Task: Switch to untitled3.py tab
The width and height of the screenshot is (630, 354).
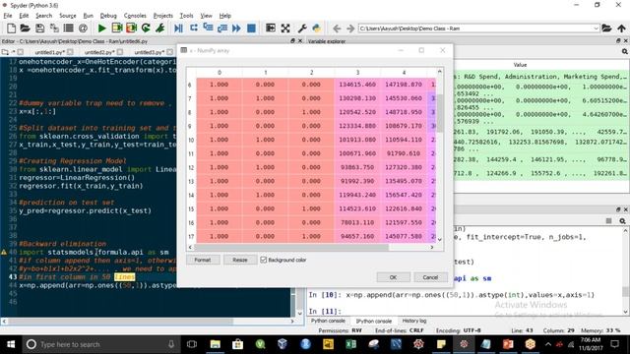Action: pos(149,52)
